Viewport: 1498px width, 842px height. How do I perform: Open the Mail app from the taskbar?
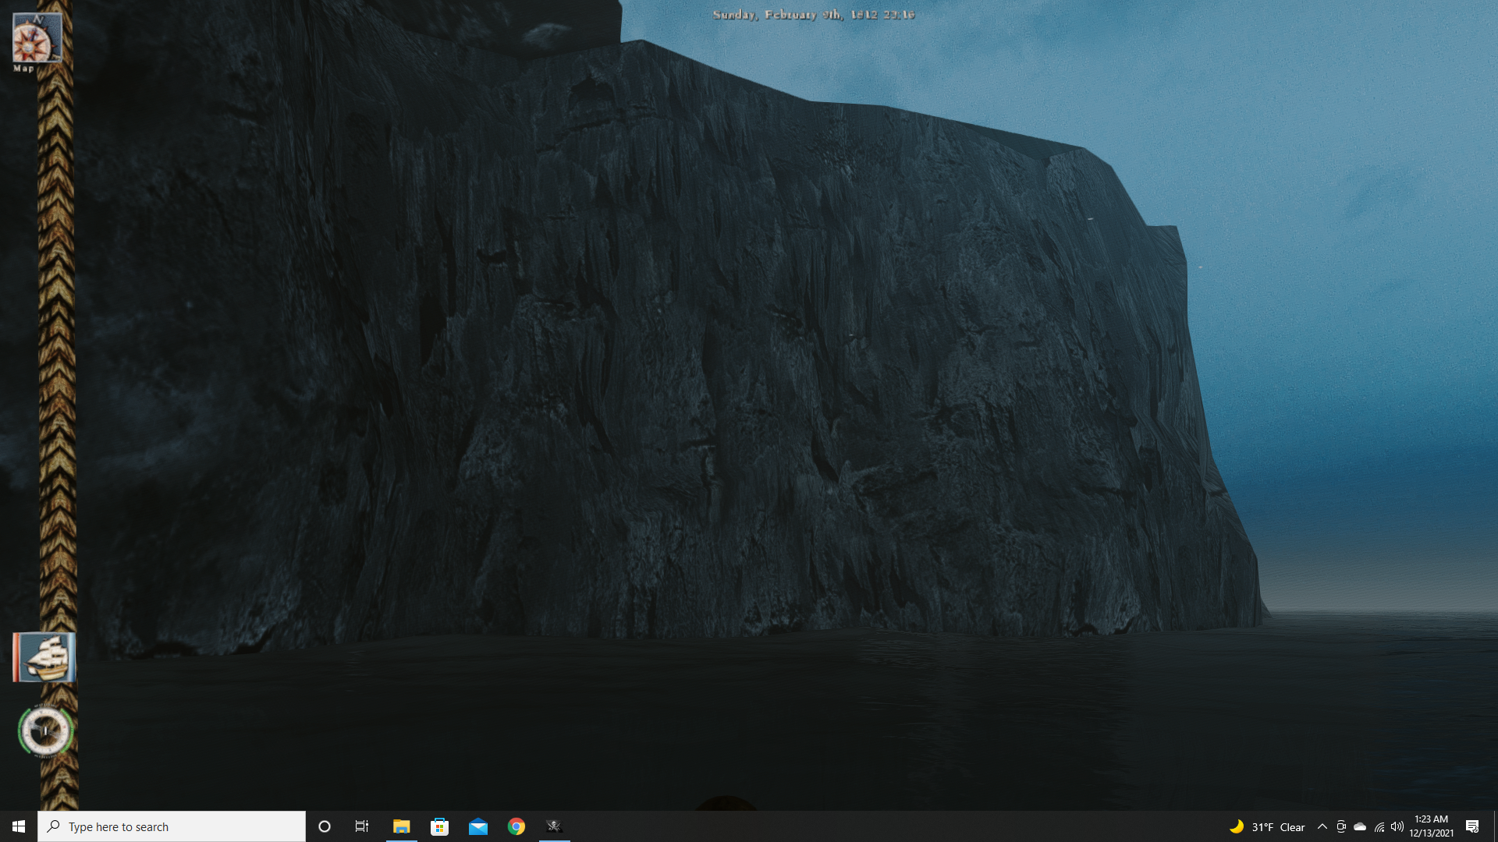click(478, 826)
